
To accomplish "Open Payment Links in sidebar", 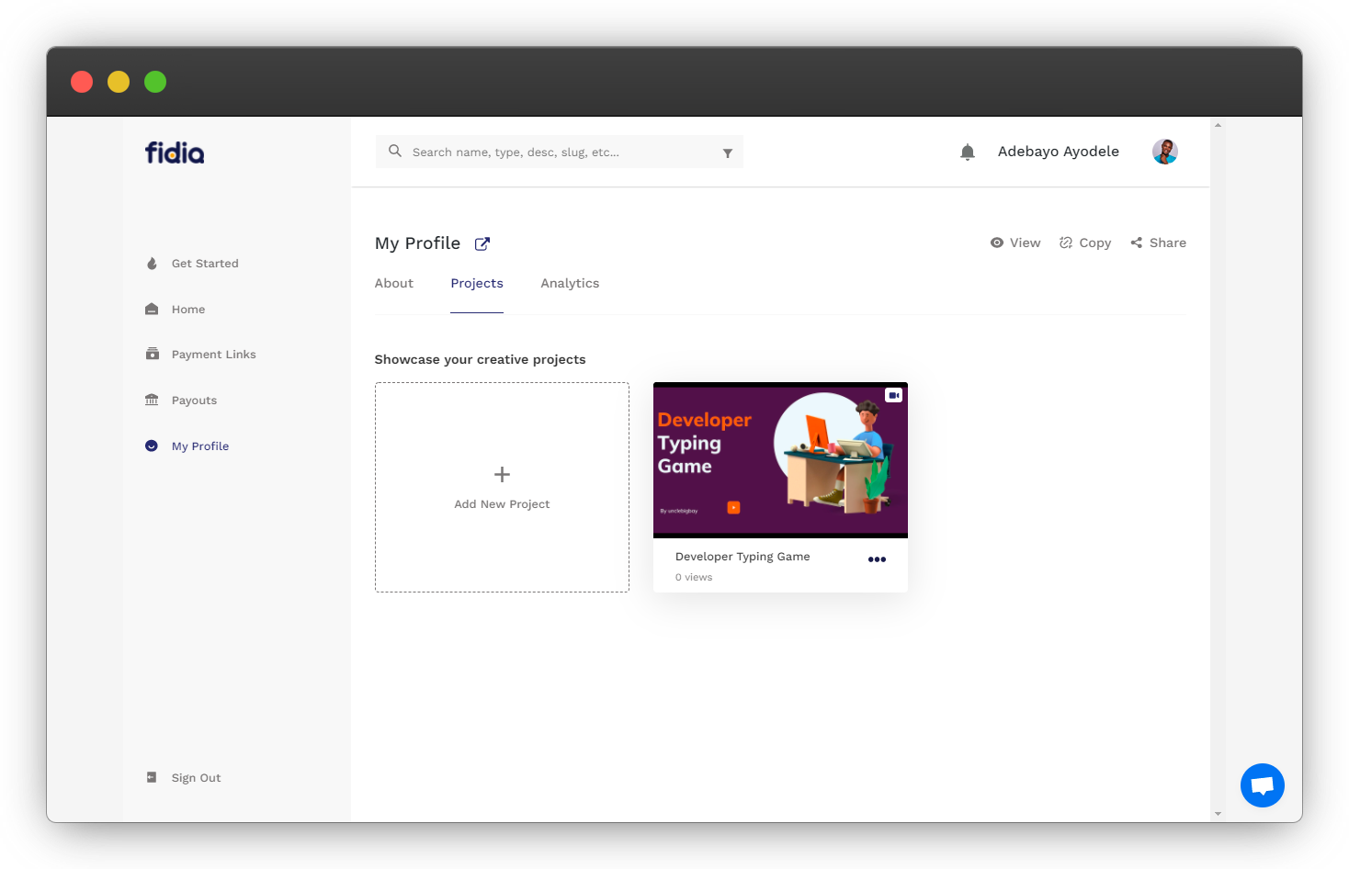I will click(214, 355).
